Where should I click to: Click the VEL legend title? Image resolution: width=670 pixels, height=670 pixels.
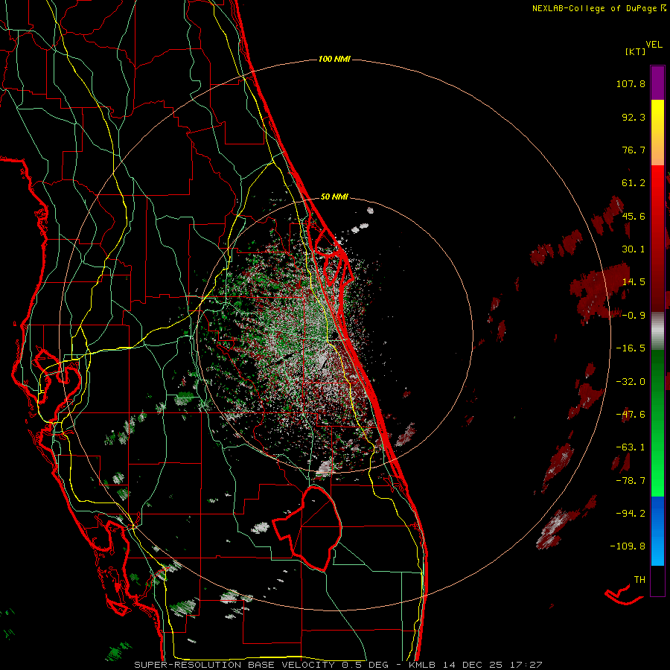tap(654, 45)
